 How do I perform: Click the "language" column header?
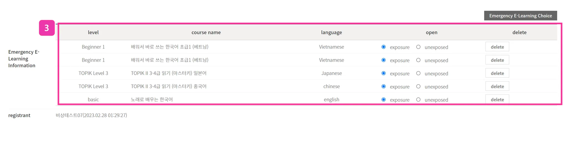(331, 32)
